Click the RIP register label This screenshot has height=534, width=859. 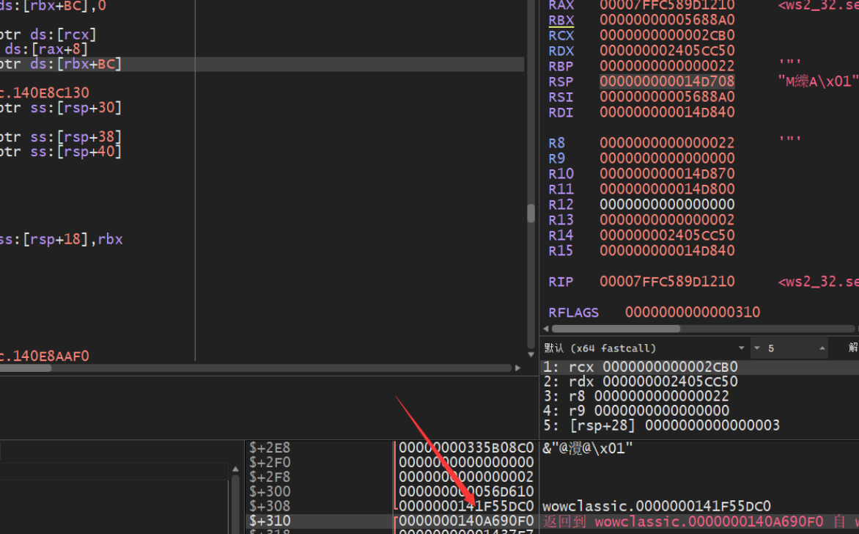561,282
